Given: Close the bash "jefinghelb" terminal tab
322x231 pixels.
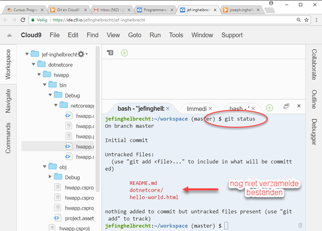Looking at the screenshot, I should click(x=167, y=109).
